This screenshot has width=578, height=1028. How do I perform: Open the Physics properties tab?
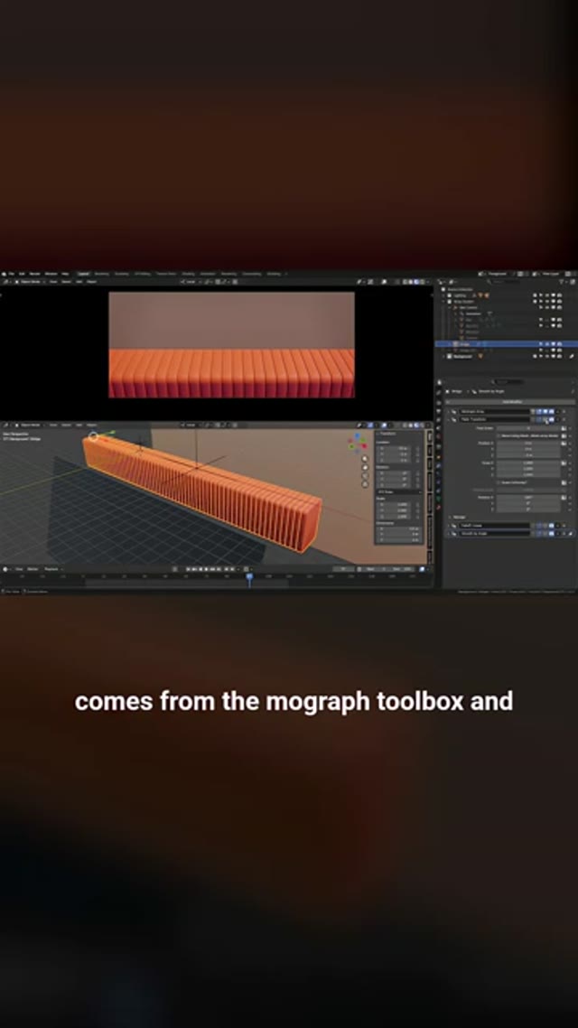pyautogui.click(x=438, y=481)
